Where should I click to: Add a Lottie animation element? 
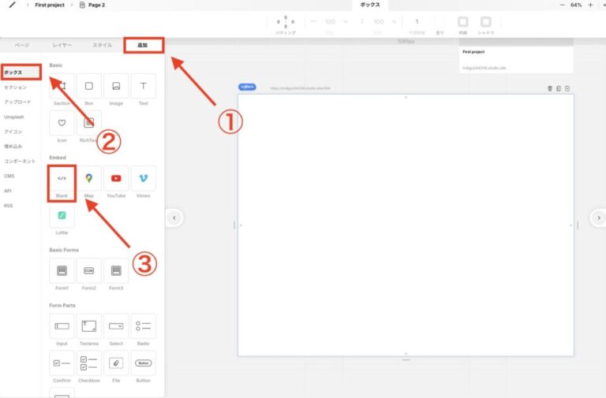(62, 216)
